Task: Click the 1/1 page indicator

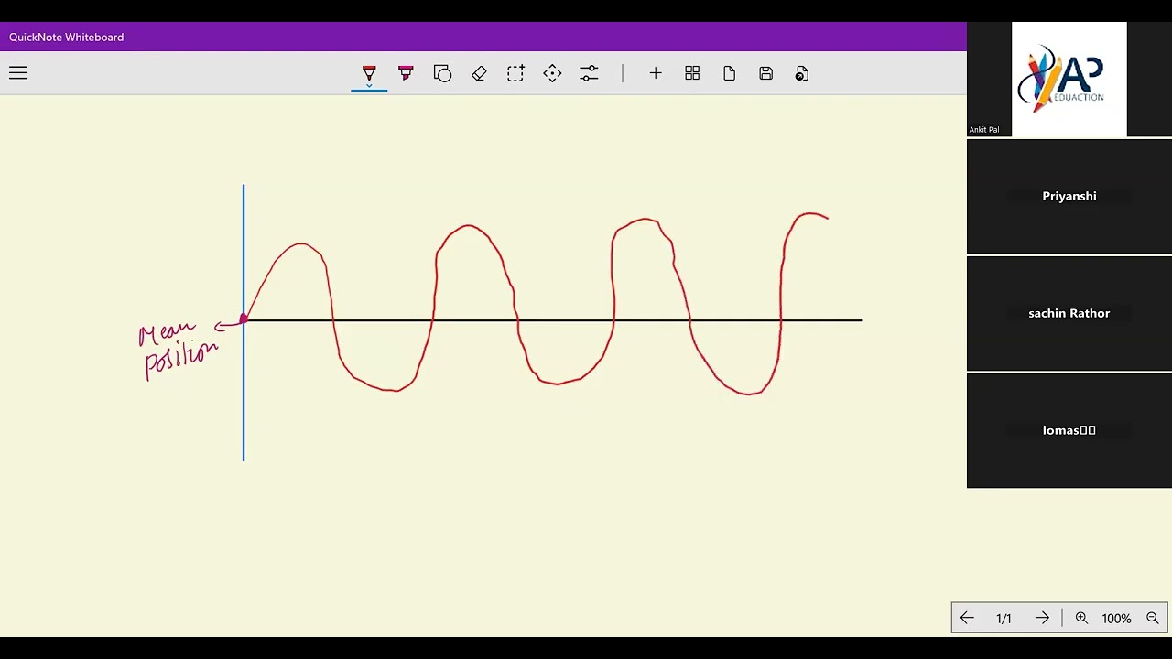Action: [1004, 619]
